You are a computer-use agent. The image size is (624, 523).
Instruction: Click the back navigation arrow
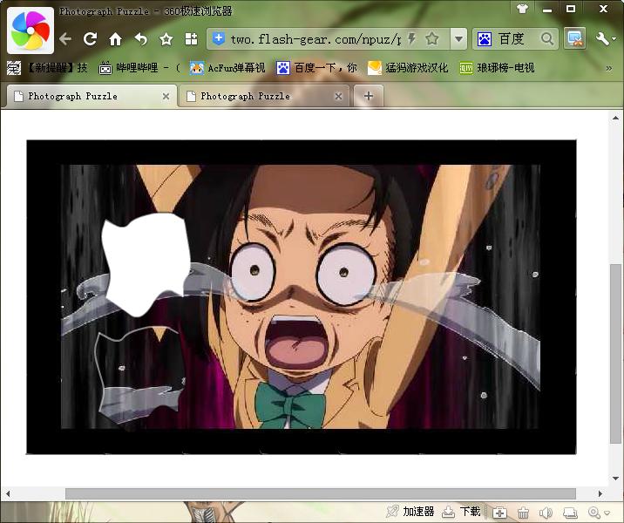[65, 39]
